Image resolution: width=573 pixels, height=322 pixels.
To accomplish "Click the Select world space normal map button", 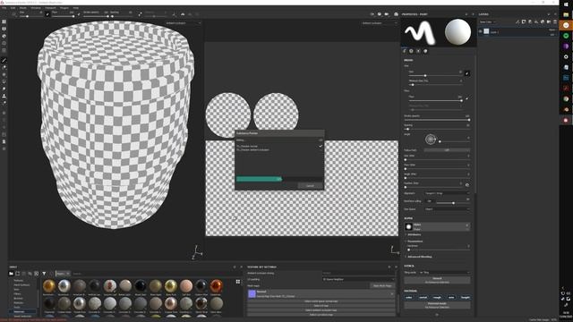I will pyautogui.click(x=321, y=301).
